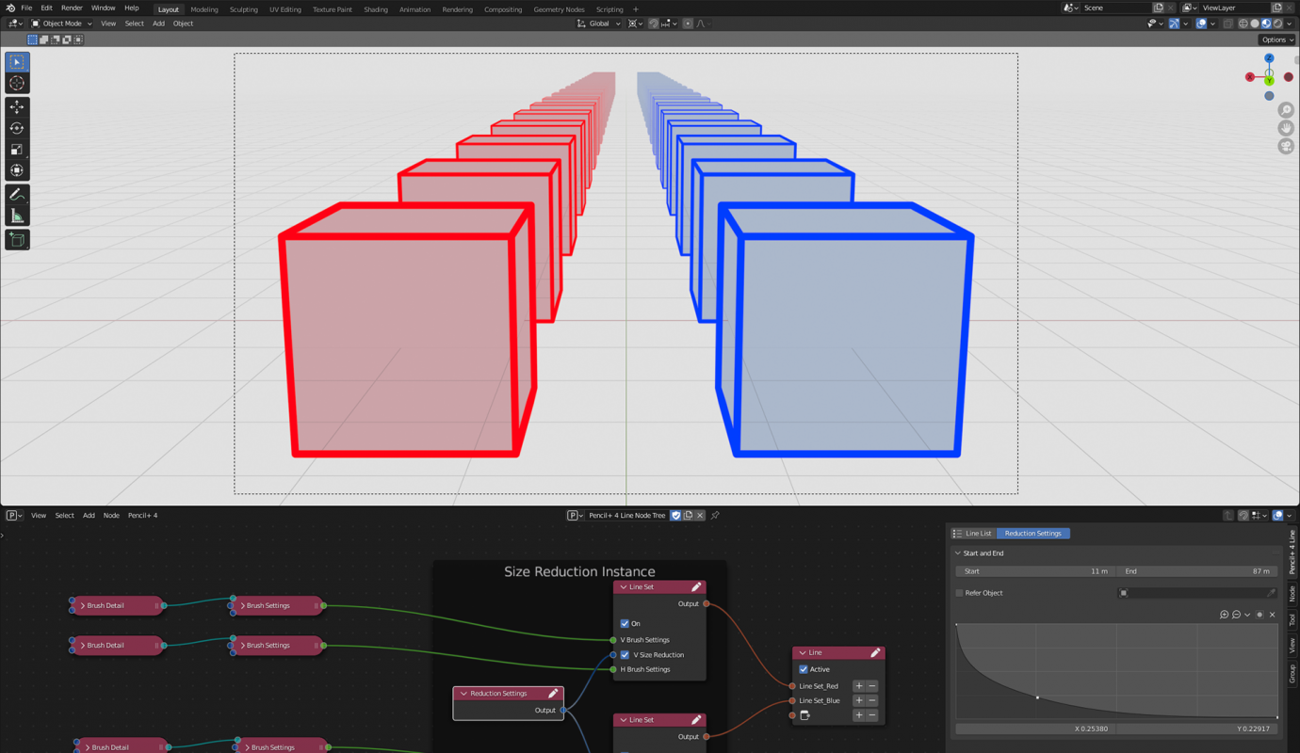The width and height of the screenshot is (1300, 753).
Task: Select the Rotate tool
Action: pyautogui.click(x=16, y=128)
